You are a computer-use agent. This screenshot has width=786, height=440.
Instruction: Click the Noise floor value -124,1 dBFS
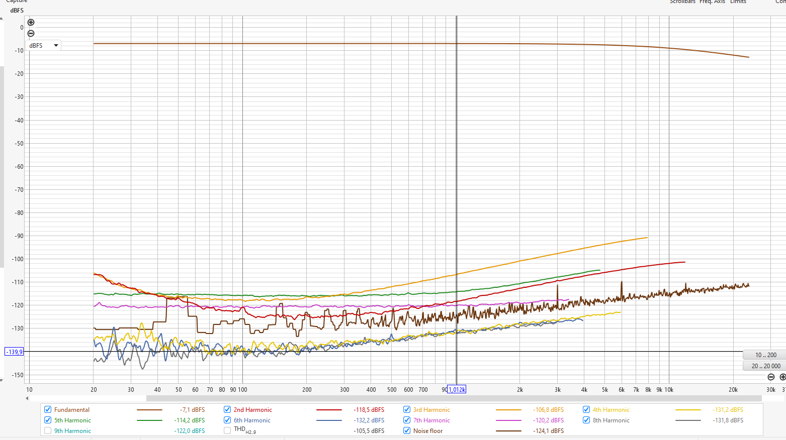pos(548,431)
